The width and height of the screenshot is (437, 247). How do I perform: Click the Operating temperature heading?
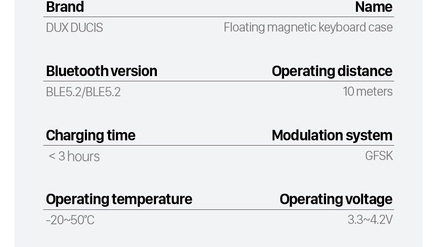coord(119,199)
